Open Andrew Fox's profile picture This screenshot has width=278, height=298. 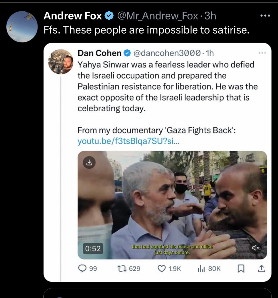[x=22, y=27]
